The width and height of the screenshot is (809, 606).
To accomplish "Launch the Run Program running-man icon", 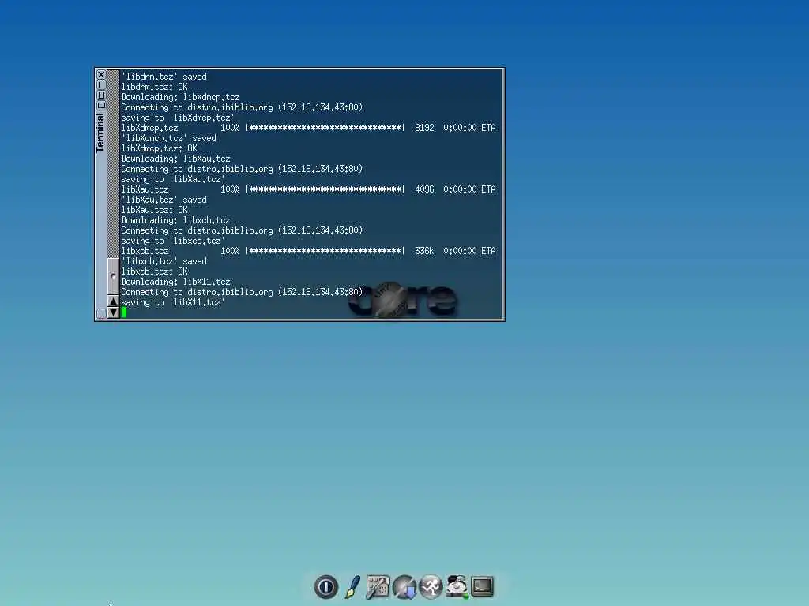I will click(x=431, y=586).
